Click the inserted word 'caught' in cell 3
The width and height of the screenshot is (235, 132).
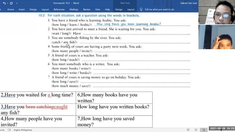[x=61, y=107]
